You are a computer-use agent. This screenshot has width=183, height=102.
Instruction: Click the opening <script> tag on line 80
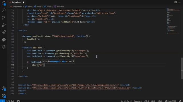tap(22, 30)
